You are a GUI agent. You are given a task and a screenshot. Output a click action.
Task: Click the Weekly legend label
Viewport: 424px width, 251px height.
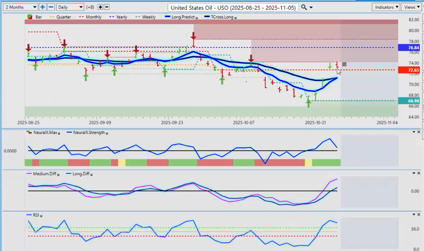(149, 17)
